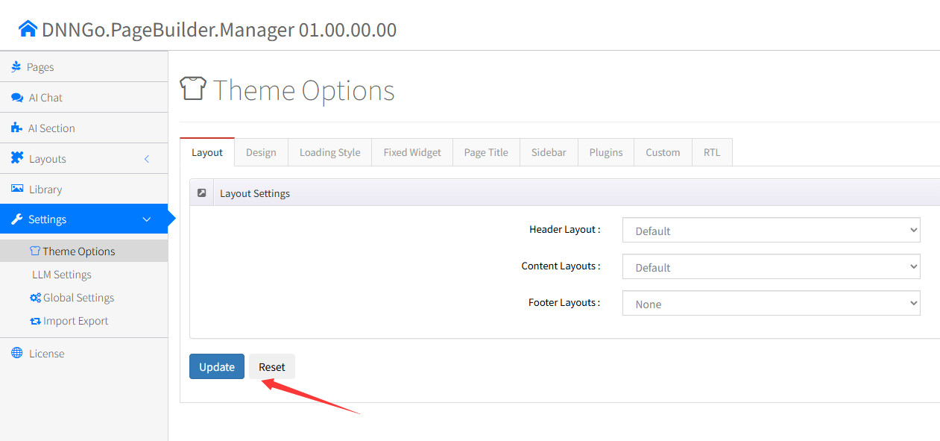Open the Content Layouts dropdown
The height and width of the screenshot is (441, 940).
(x=772, y=267)
